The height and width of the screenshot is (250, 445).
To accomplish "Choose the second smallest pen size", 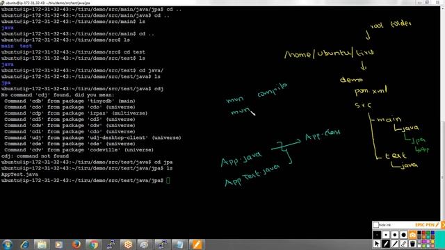I will click(x=386, y=235).
